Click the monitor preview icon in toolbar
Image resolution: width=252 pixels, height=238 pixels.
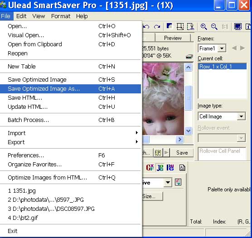click(x=237, y=26)
